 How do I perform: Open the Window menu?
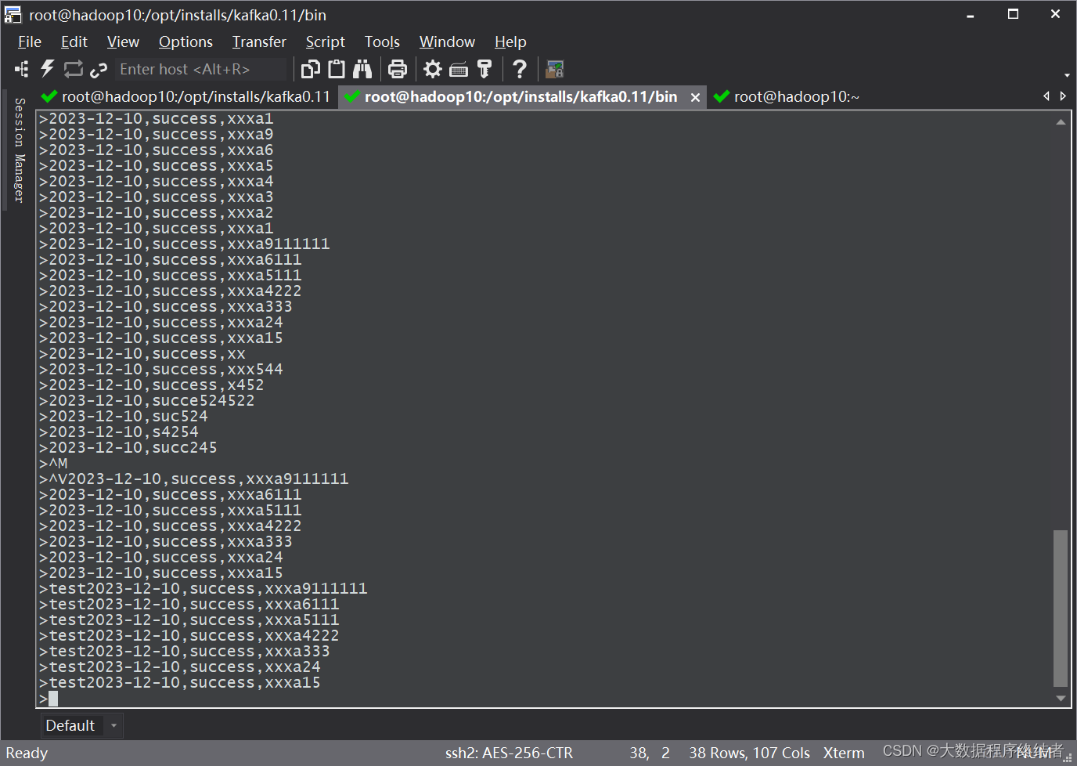click(447, 42)
